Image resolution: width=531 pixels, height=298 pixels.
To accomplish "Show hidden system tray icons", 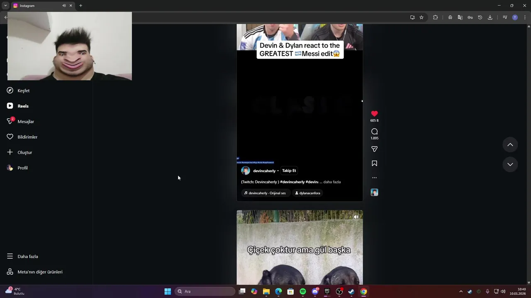I will click(460, 291).
